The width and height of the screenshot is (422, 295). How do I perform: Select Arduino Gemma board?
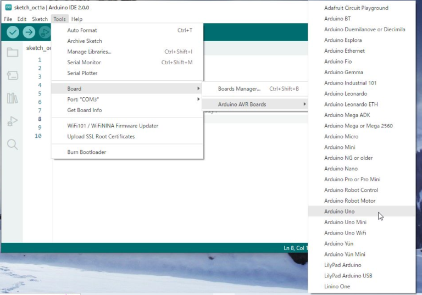[x=362, y=73]
